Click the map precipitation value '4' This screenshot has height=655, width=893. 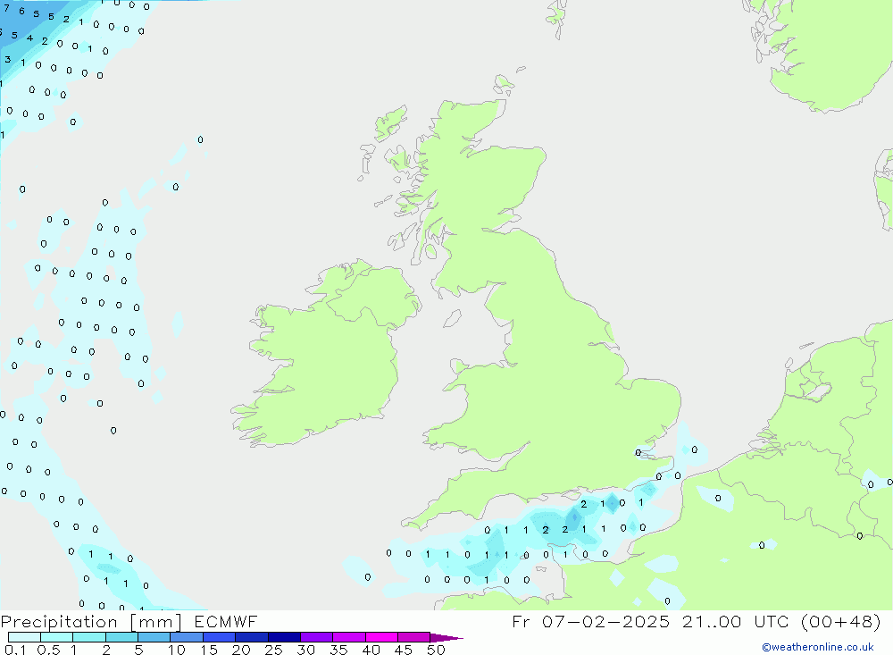[x=29, y=38]
